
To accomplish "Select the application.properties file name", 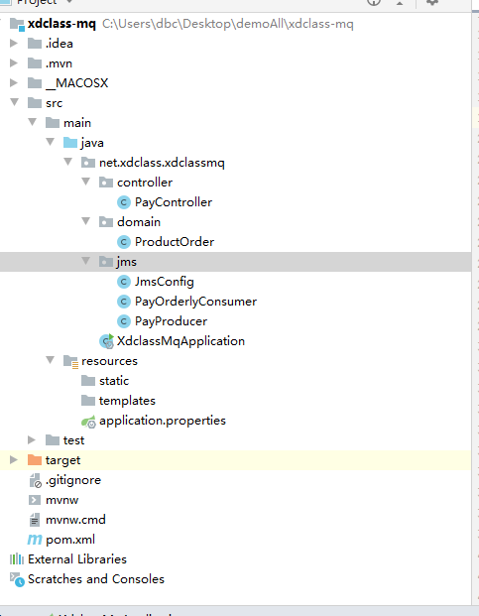I will 163,421.
